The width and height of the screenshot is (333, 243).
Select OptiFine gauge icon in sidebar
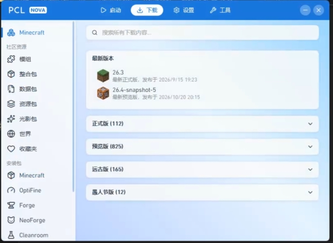tap(11, 190)
